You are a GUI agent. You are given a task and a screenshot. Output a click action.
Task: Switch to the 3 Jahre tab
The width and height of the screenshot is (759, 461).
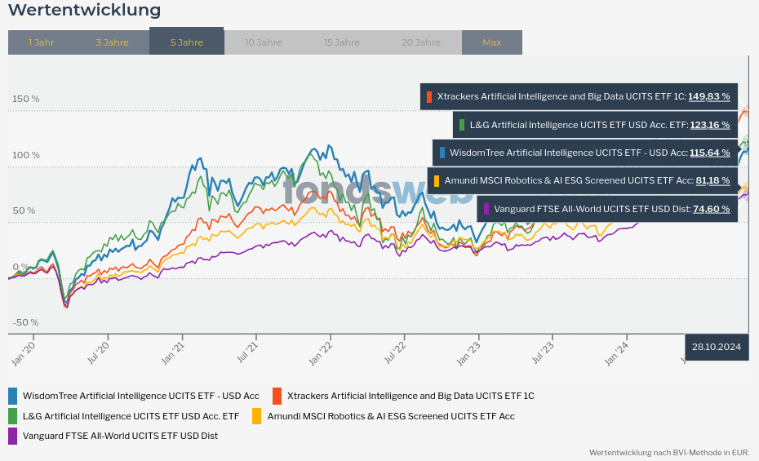click(112, 42)
